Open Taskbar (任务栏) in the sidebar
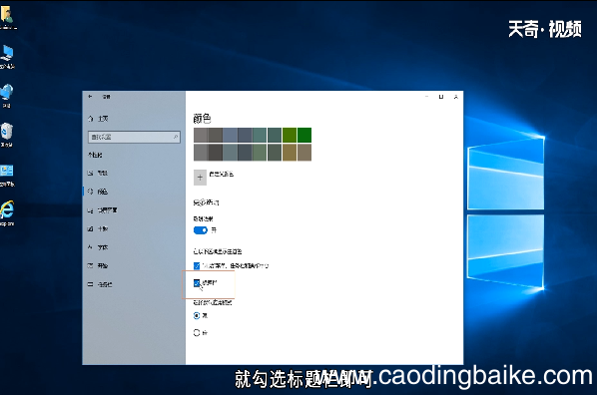The image size is (597, 395). [x=100, y=284]
